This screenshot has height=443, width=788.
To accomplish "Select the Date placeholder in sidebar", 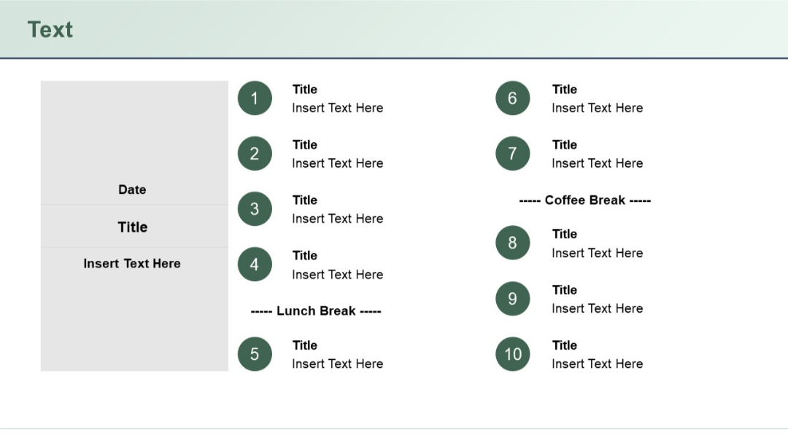I will coord(132,189).
